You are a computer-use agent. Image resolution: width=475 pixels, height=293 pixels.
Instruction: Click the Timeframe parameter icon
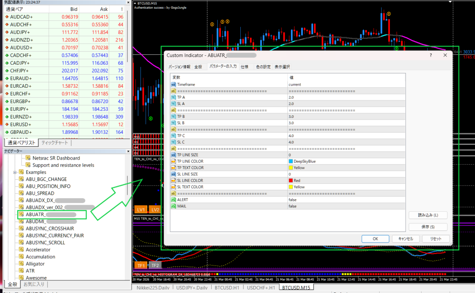[173, 85]
